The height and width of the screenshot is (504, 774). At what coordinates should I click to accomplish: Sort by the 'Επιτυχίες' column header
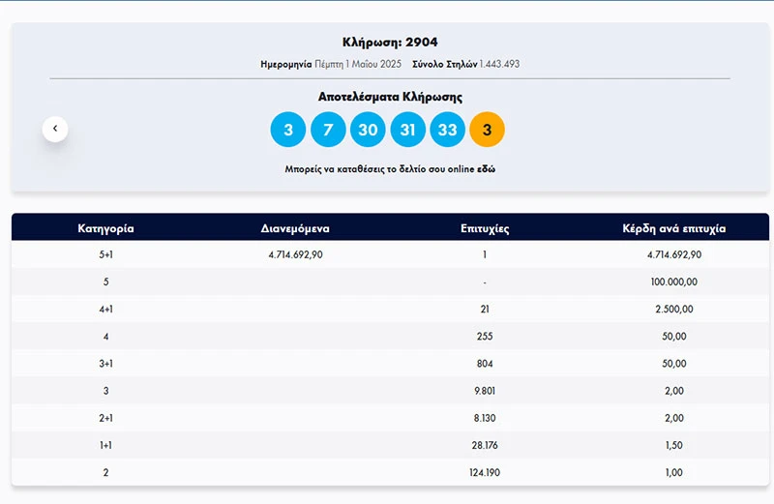tap(485, 229)
